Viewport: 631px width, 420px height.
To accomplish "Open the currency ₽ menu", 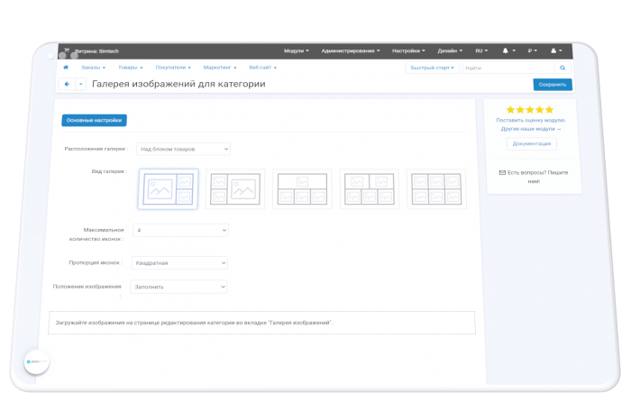I will click(533, 50).
